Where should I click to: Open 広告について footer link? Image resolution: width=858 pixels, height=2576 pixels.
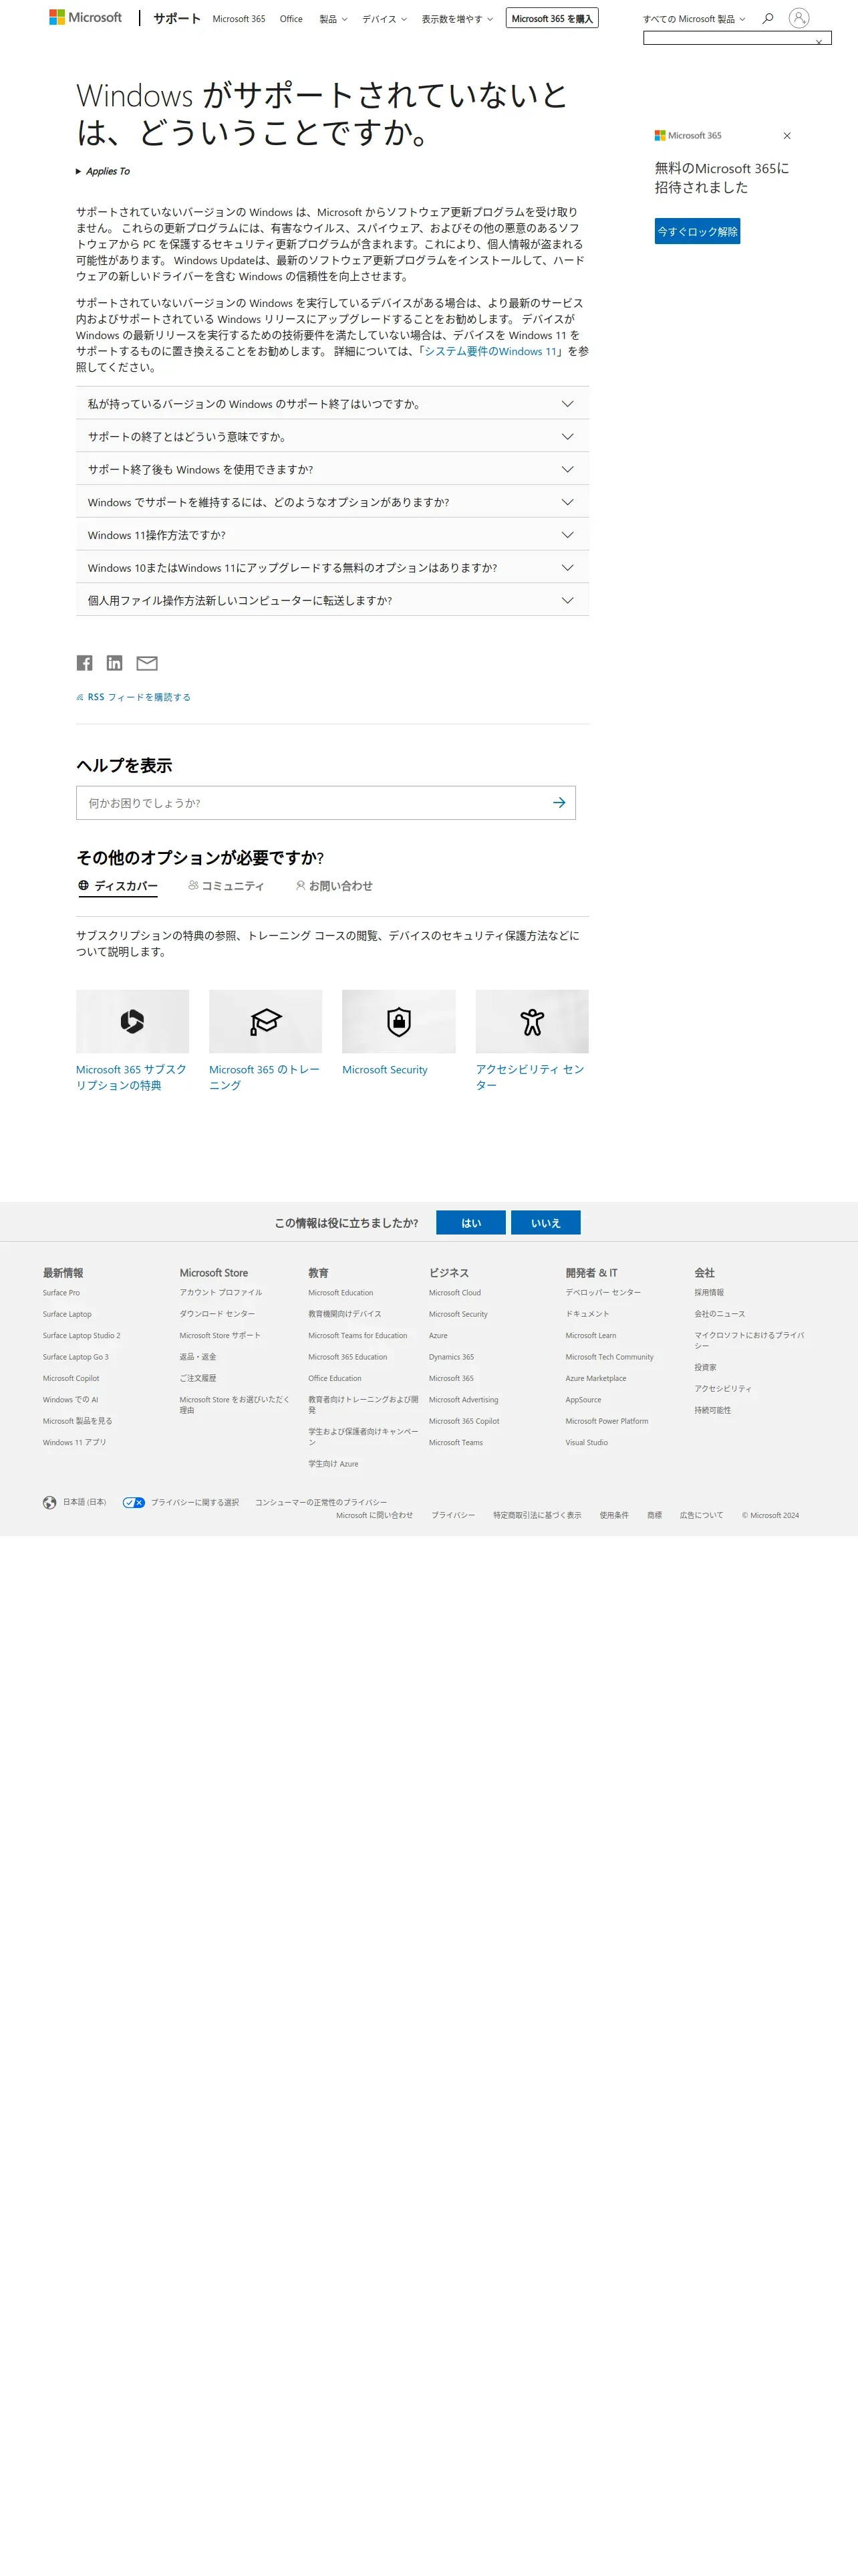click(701, 1515)
